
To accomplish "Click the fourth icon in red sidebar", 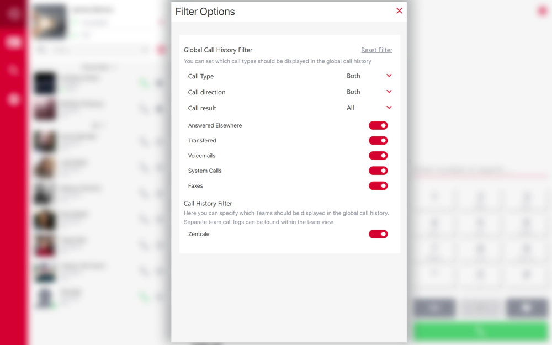I will point(13,99).
